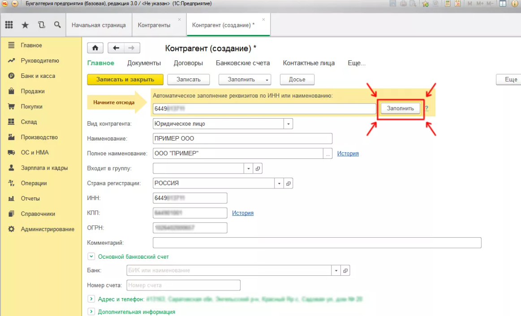Close the Контрагенты tab
This screenshot has width=521, height=316.
pyautogui.click(x=180, y=20)
